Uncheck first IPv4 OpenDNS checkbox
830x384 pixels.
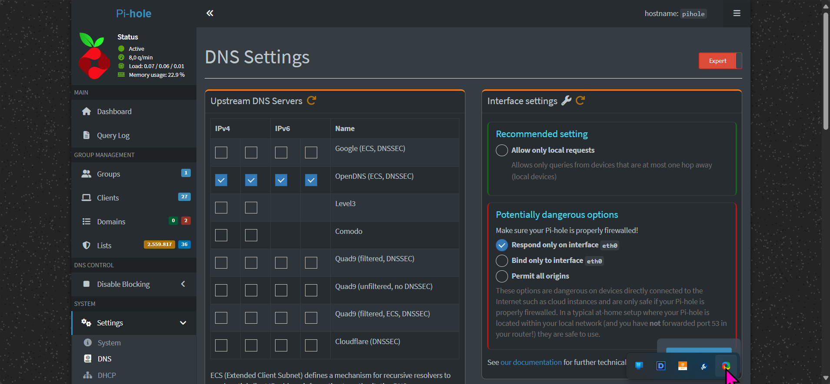tap(221, 180)
